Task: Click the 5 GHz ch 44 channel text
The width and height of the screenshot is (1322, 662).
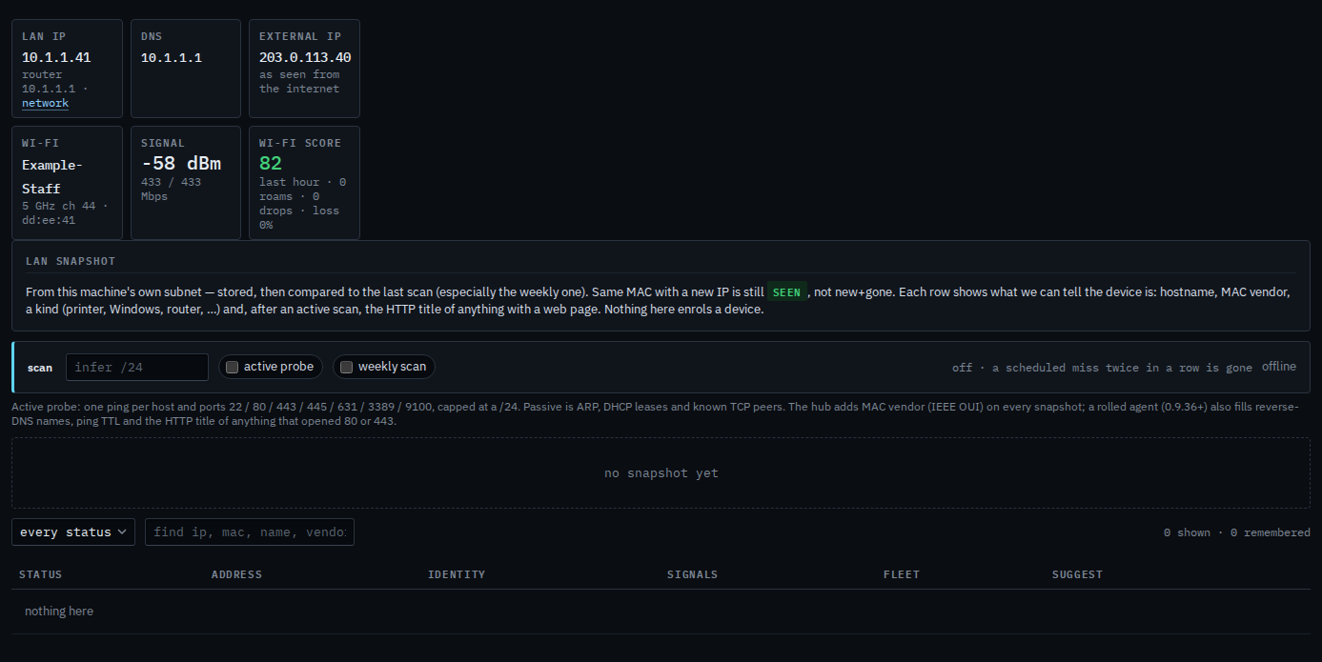Action: point(65,206)
